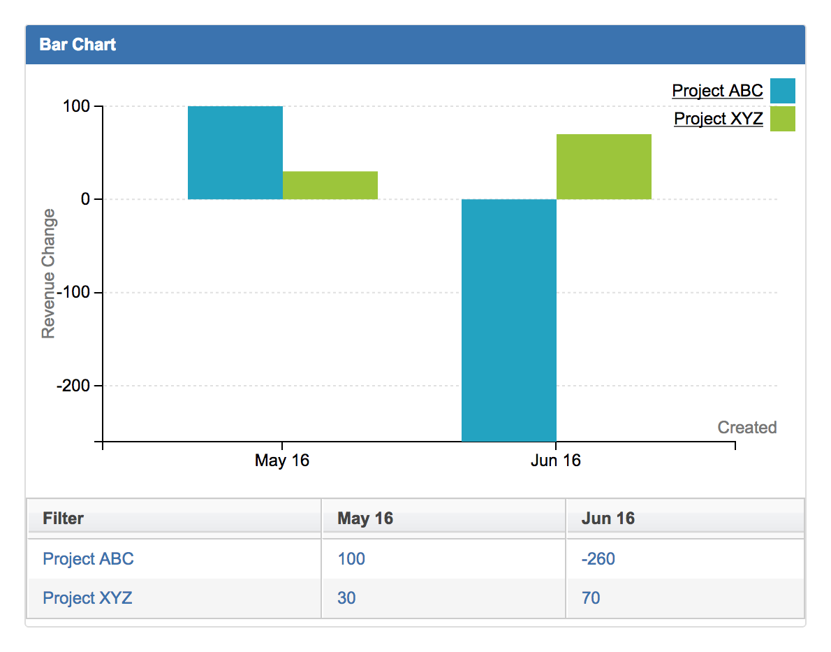Open the value 100 for Project ABC
This screenshot has width=831, height=652.
pyautogui.click(x=350, y=558)
